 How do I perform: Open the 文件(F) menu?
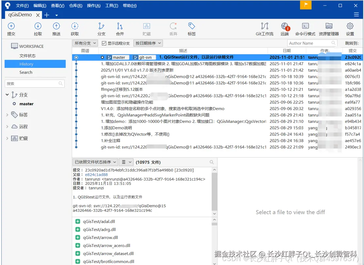22,6
